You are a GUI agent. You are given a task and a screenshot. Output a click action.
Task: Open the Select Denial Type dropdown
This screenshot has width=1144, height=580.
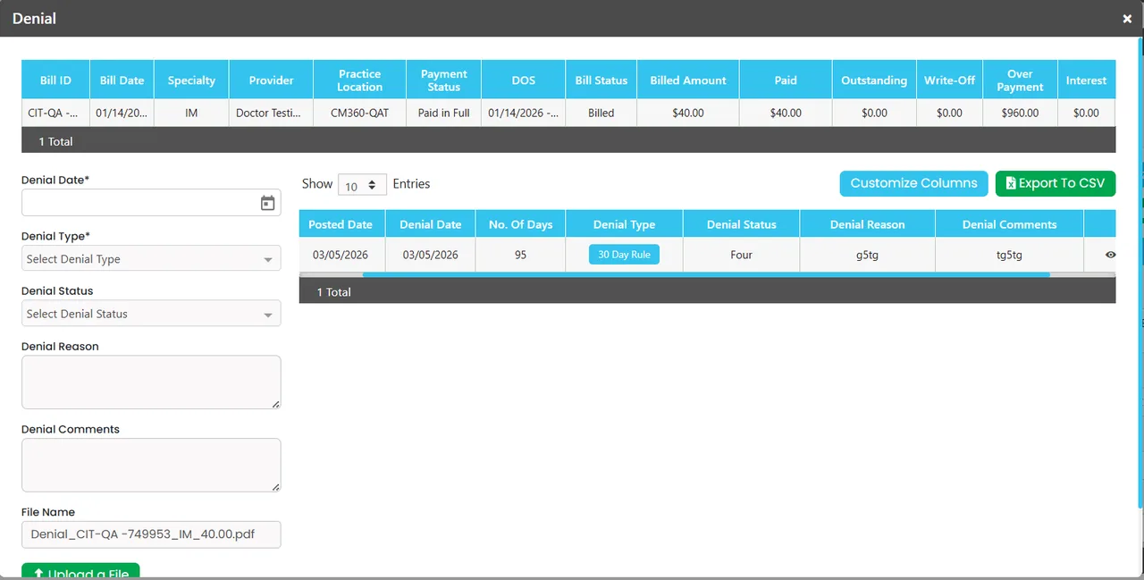(151, 258)
